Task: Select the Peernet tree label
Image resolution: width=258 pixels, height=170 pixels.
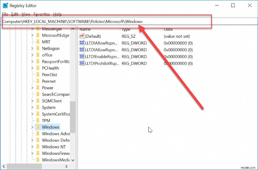Action: 49,81
